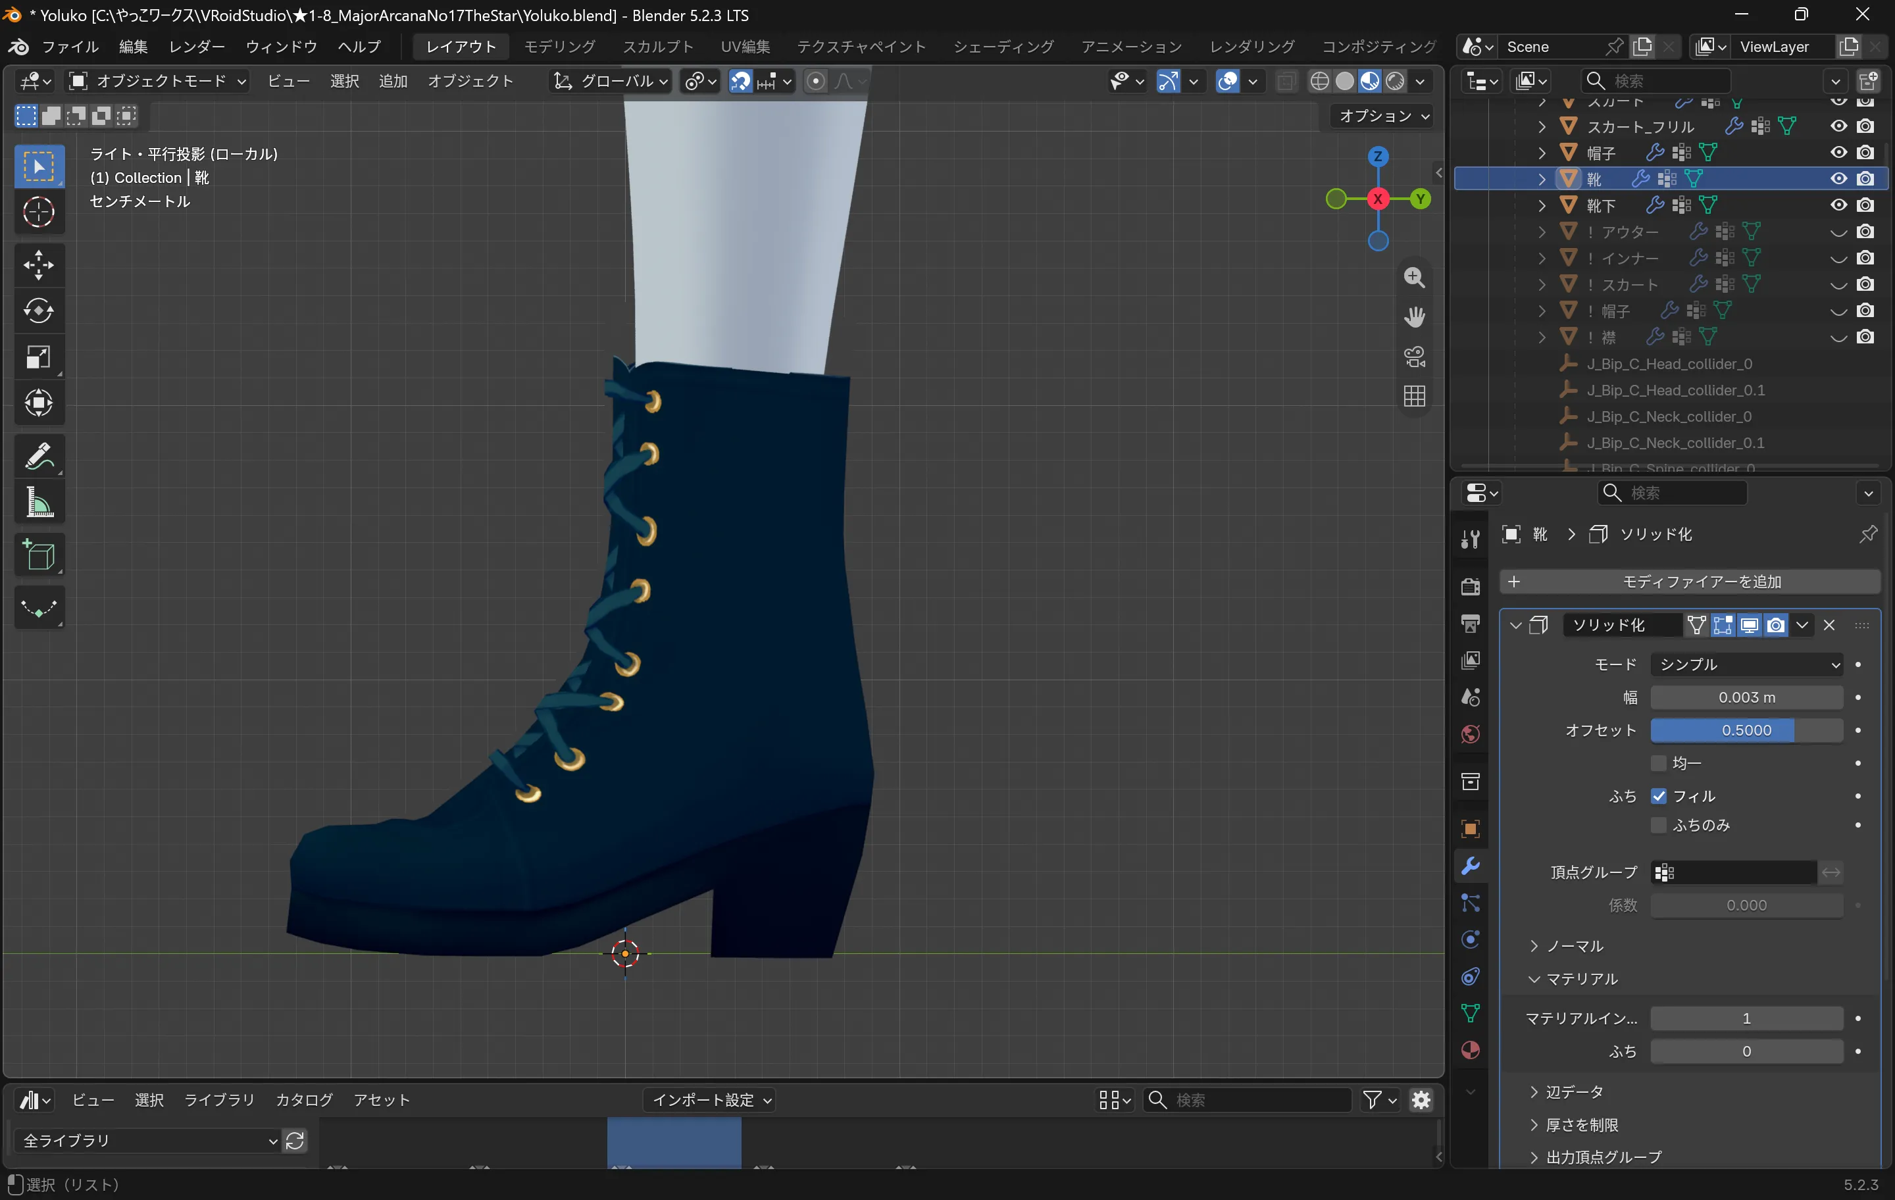Open the オプション button in viewport
The image size is (1895, 1200).
[1382, 116]
